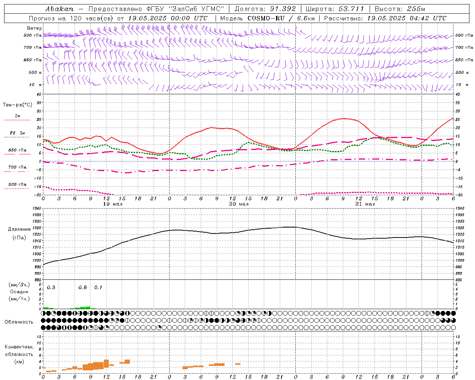Screen dimensions: 475x380
Task: Click the "(мм/3ч.)" precipitation unit label
Action: (19, 285)
